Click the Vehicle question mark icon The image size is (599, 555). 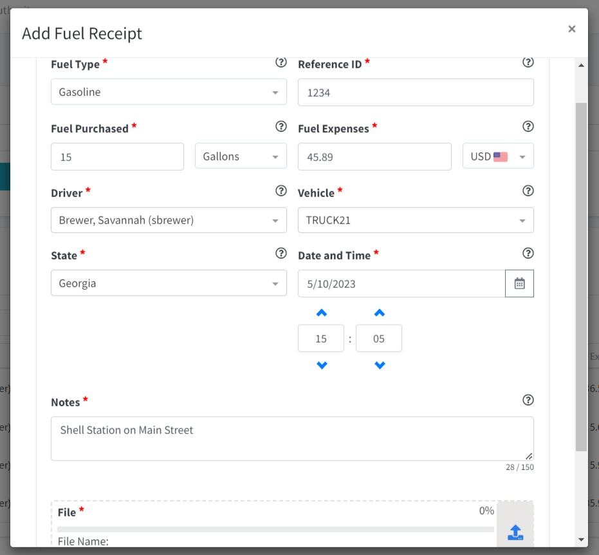click(x=528, y=191)
